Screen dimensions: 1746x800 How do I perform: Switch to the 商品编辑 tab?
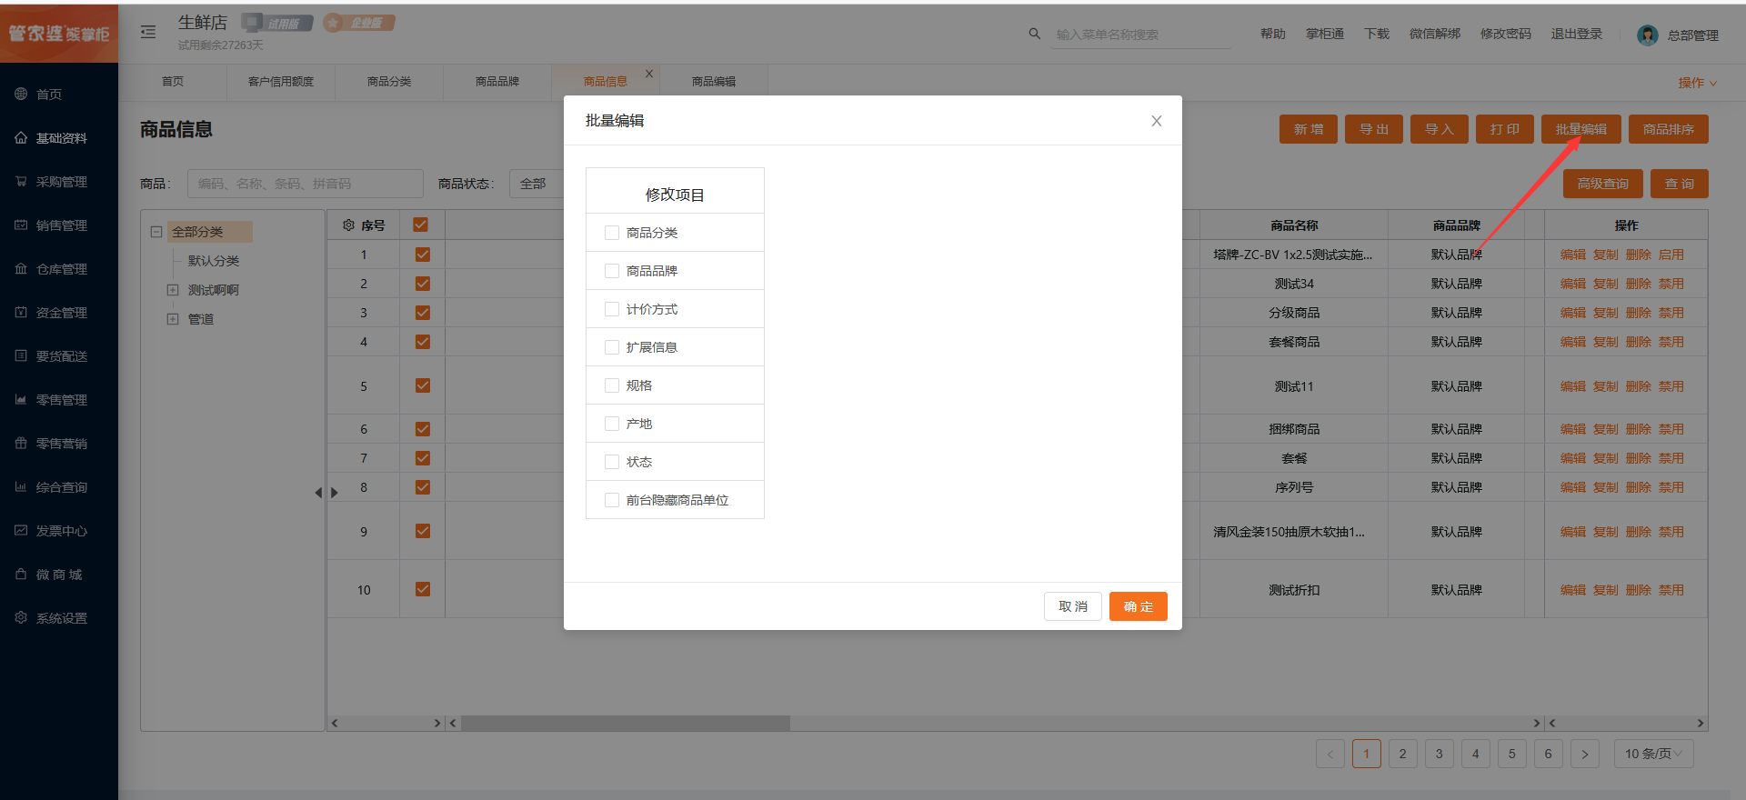714,81
